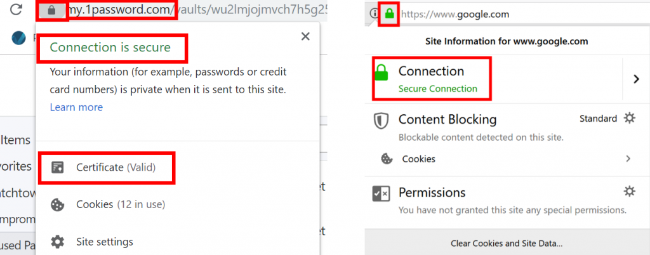
Task: Expand Cookies row chevron in Firefox panel
Action: pyautogui.click(x=628, y=159)
